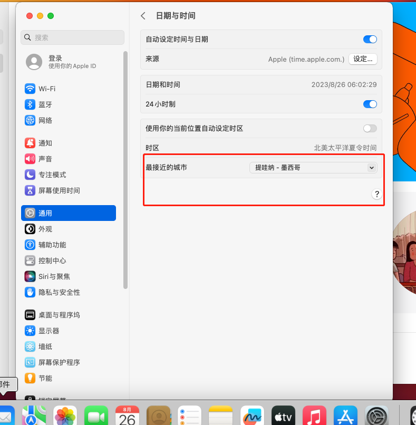
Task: Click the Wi-Fi icon in sidebar
Action: (30, 89)
